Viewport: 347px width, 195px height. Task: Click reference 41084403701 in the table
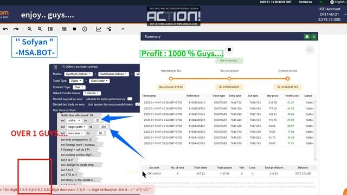pyautogui.click(x=197, y=143)
